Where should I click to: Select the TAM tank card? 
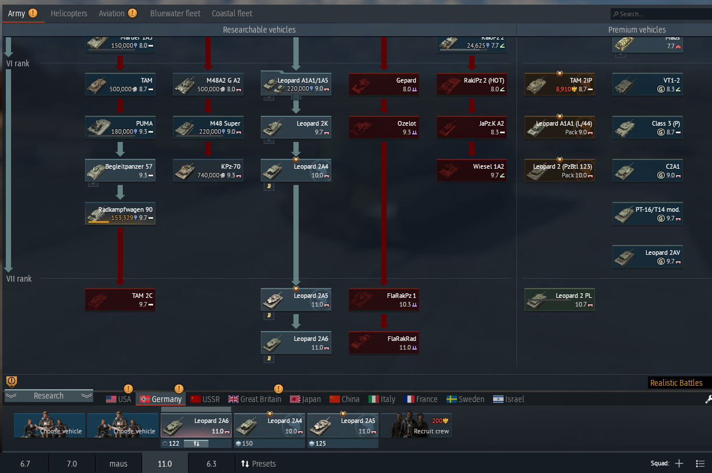[x=121, y=84]
